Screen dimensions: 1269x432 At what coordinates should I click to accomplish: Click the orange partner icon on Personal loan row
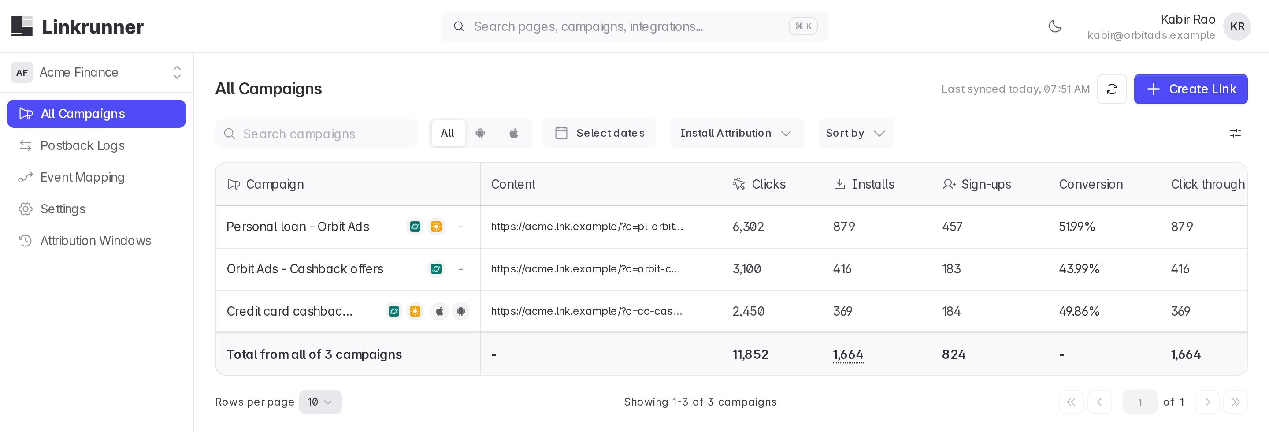pyautogui.click(x=436, y=227)
